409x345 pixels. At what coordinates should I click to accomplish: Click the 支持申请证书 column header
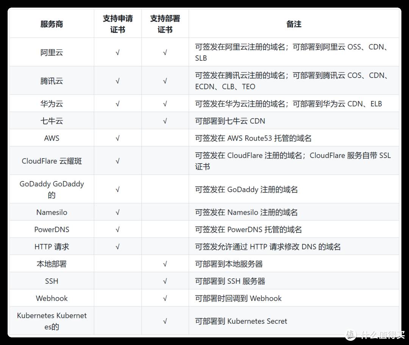[x=118, y=24]
